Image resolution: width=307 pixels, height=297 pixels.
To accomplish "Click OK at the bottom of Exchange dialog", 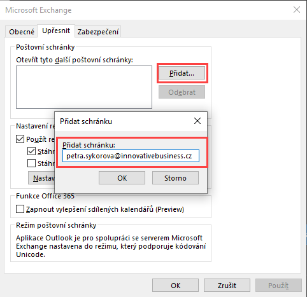I will [175, 286].
